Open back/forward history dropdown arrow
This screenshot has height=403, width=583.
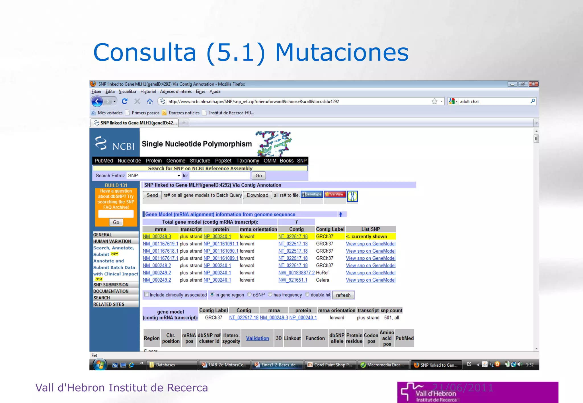pos(115,101)
